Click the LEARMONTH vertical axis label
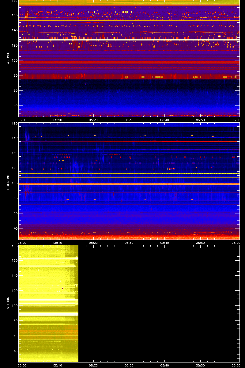 coord(8,181)
